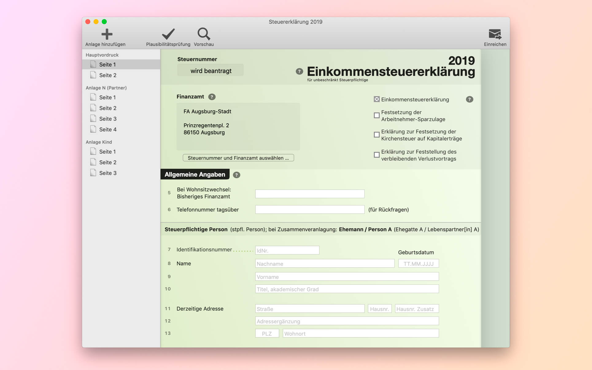Select Anlage N (Partner) Seite 3
The image size is (592, 370).
107,119
